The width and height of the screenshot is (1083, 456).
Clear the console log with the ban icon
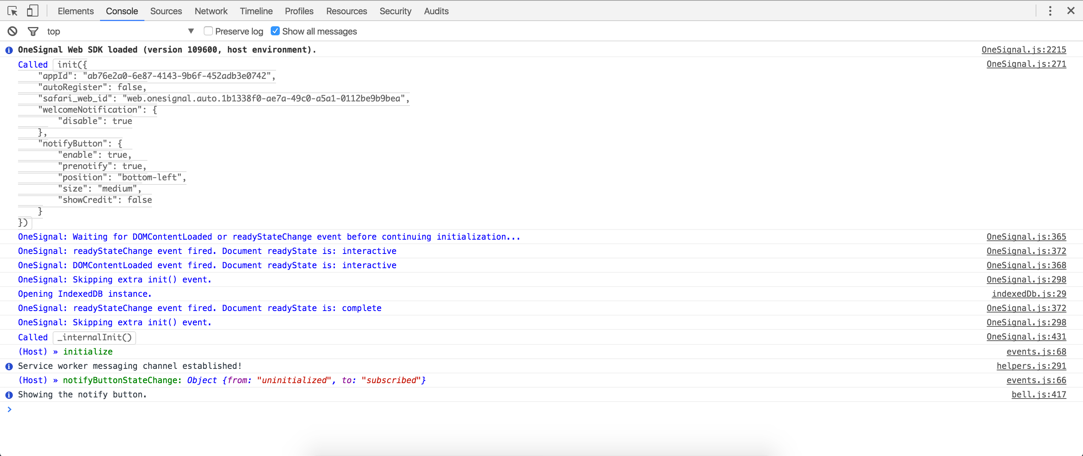(x=13, y=31)
